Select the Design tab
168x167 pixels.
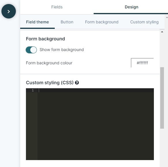pyautogui.click(x=131, y=7)
